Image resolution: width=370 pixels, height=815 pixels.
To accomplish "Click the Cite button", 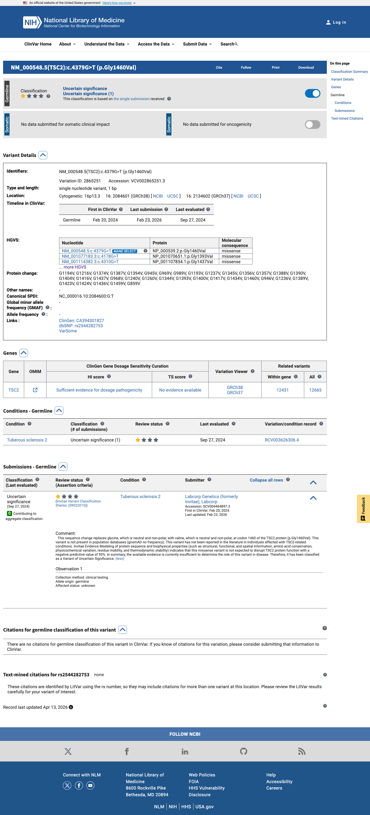I will (219, 68).
